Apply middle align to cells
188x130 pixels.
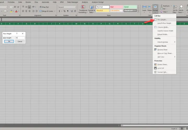pos(26,7)
